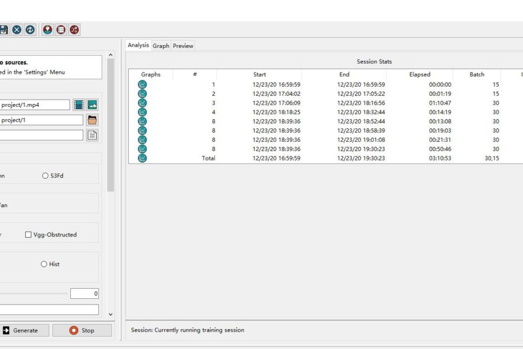The image size is (523, 349).
Task: Click the options panel scrollbar down arrow
Action: [x=110, y=314]
